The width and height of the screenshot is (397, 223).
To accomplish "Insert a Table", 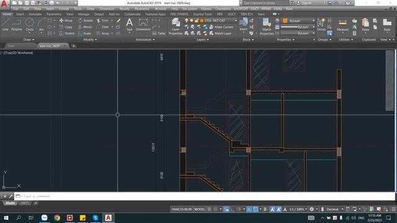I will click(159, 33).
